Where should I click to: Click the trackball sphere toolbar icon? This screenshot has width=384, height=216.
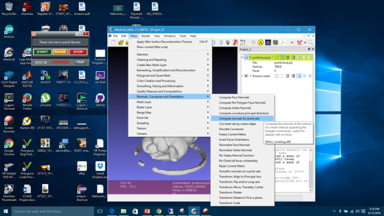(253, 43)
